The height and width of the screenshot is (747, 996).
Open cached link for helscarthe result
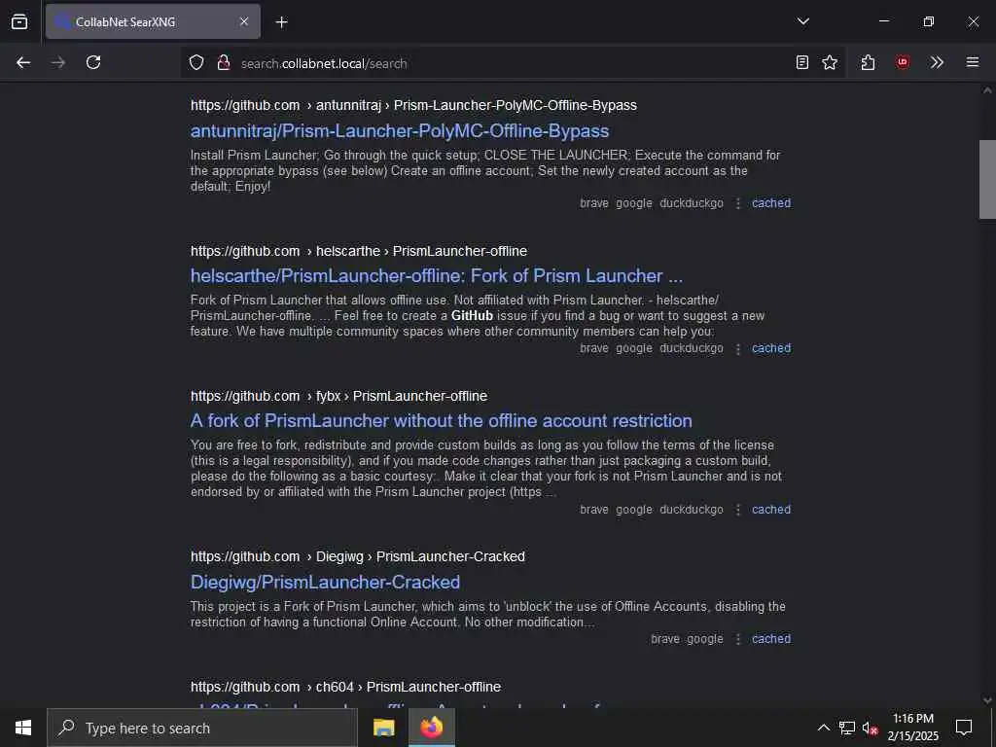point(771,348)
